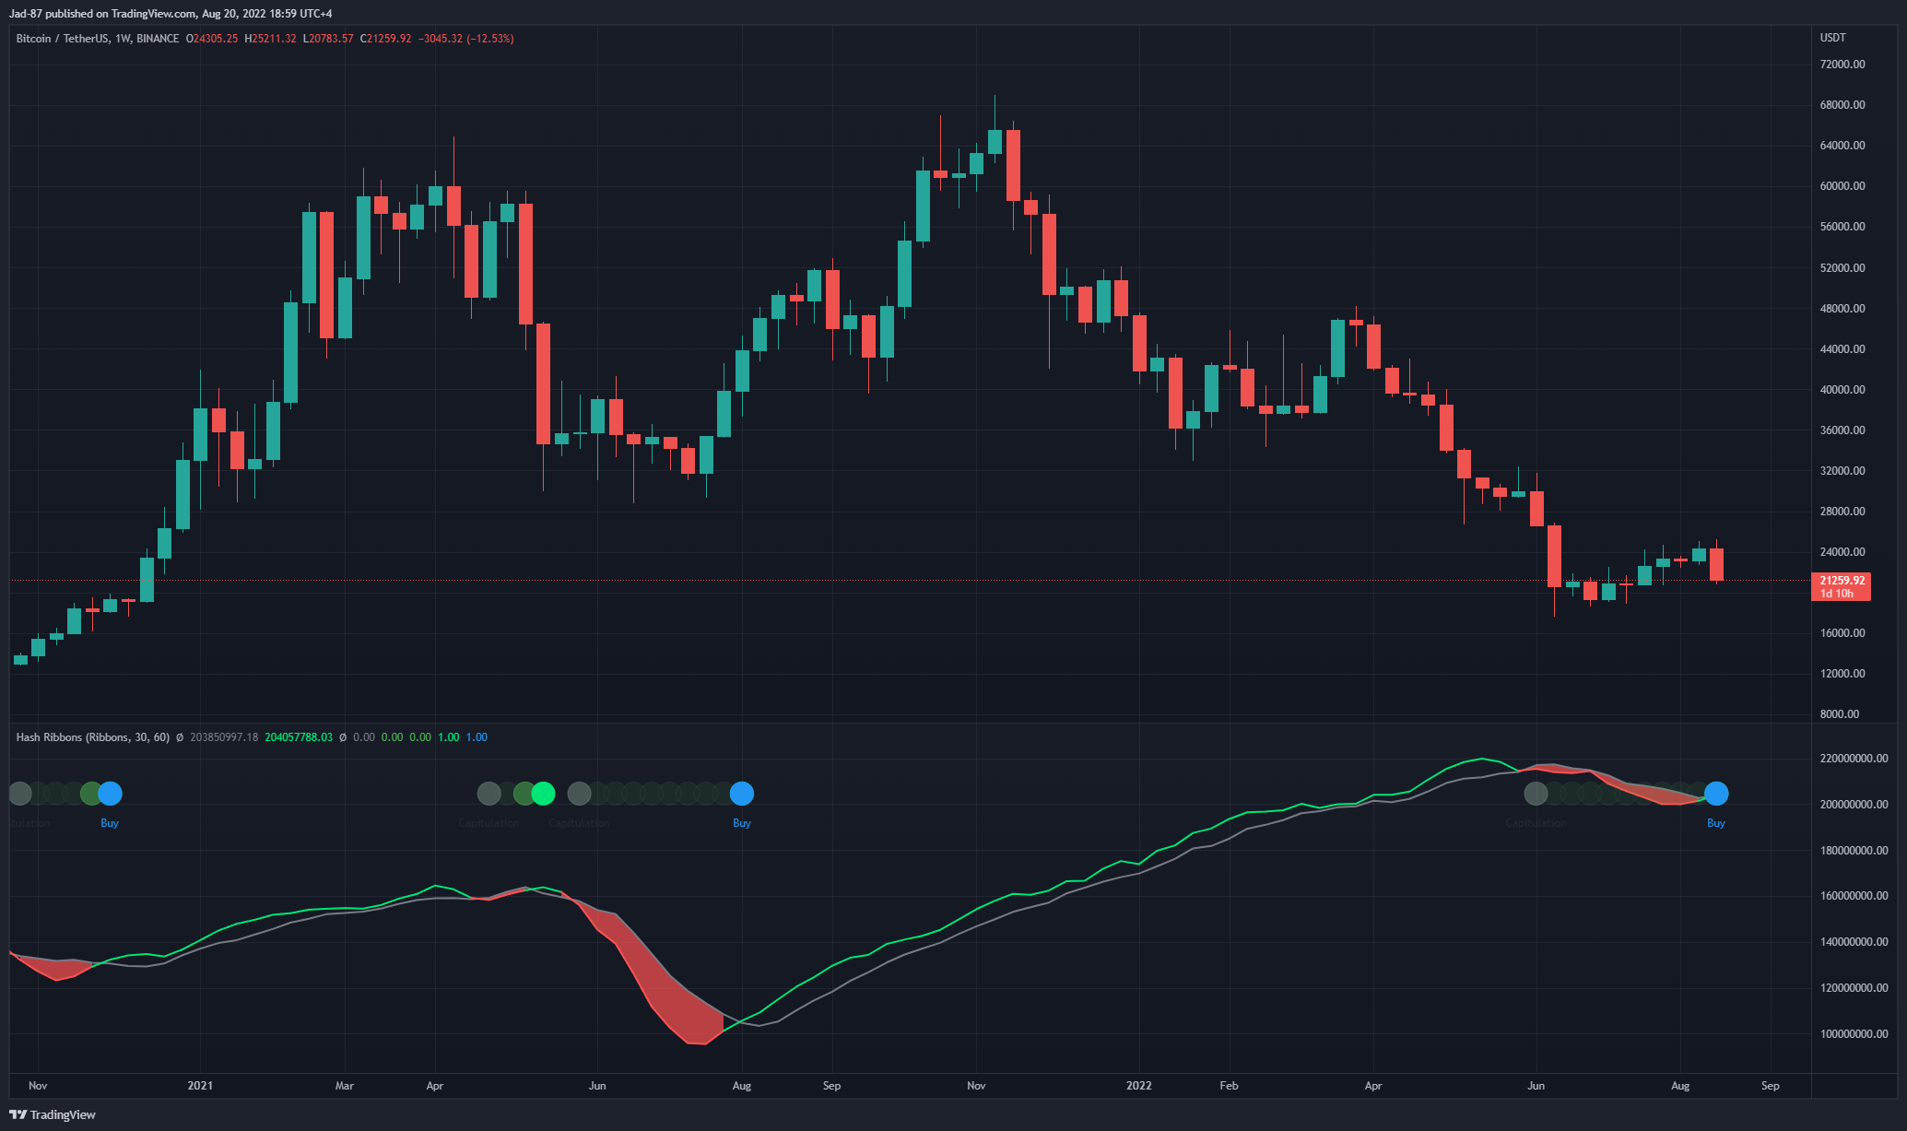
Task: Click the bright green dot in the Hash Ribbons row
Action: tap(543, 793)
